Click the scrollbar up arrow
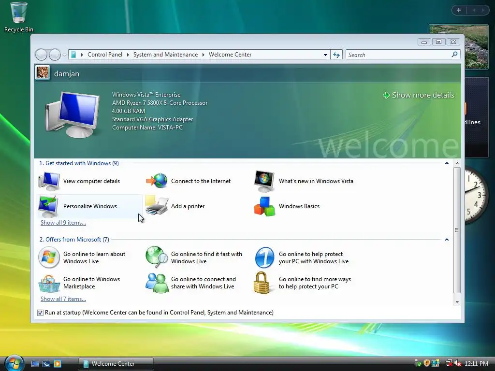 point(457,163)
